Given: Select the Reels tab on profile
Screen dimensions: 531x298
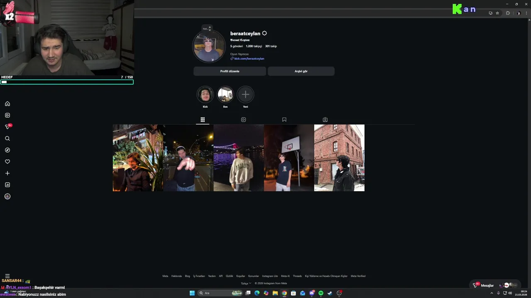Looking at the screenshot, I should click(244, 120).
